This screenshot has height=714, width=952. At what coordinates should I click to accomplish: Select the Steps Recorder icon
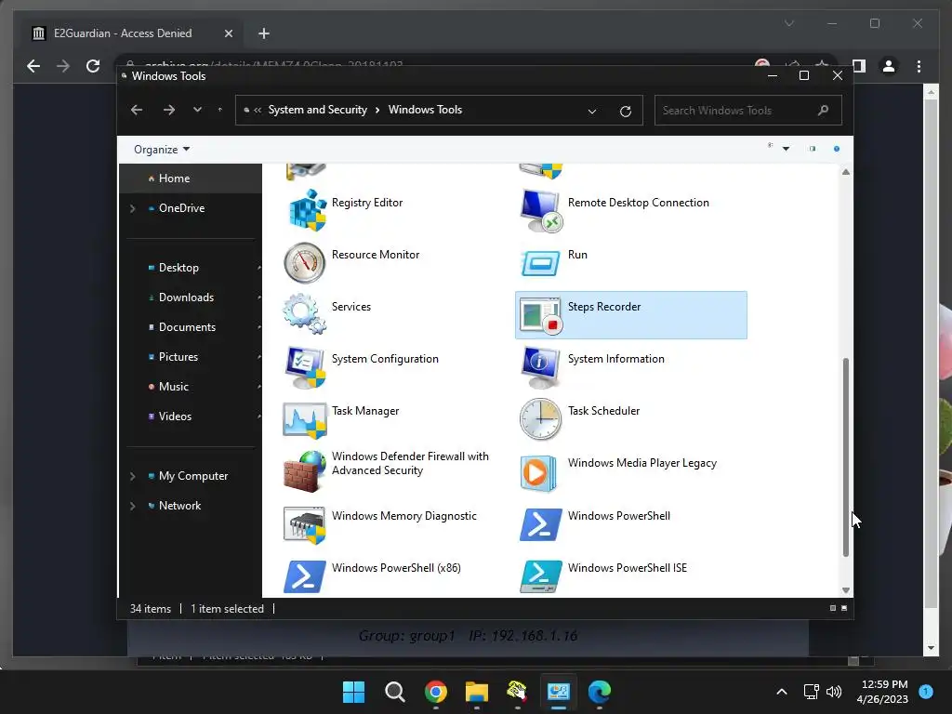click(x=540, y=315)
